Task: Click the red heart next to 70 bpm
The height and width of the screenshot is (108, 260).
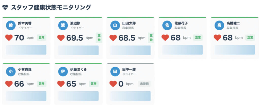Action: coord(9,38)
